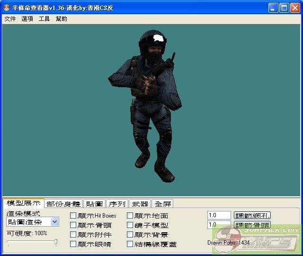Select the 全屏 tab
The image size is (303, 256).
tap(162, 204)
